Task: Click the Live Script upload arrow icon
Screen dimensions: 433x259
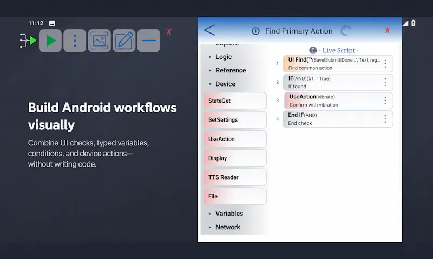Action: point(313,50)
